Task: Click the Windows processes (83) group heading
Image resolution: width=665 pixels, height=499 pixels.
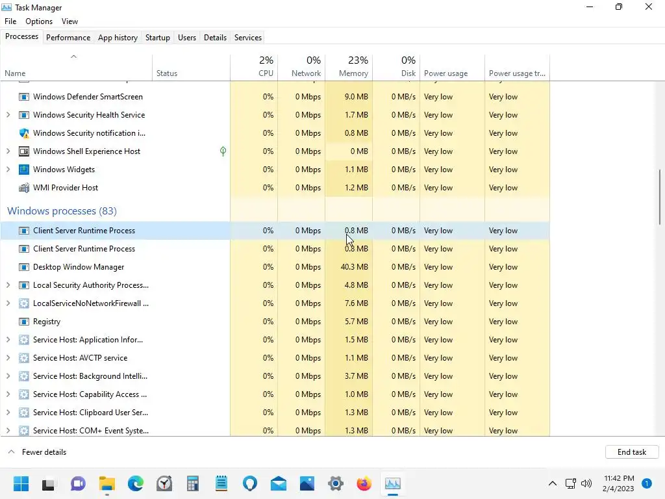Action: [62, 211]
